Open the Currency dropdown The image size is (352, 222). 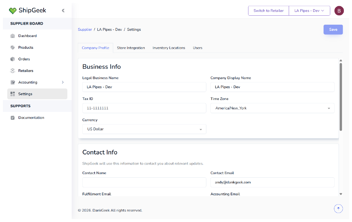144,129
